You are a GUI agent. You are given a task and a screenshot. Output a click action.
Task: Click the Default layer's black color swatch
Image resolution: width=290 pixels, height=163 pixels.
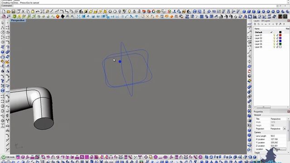click(280, 32)
